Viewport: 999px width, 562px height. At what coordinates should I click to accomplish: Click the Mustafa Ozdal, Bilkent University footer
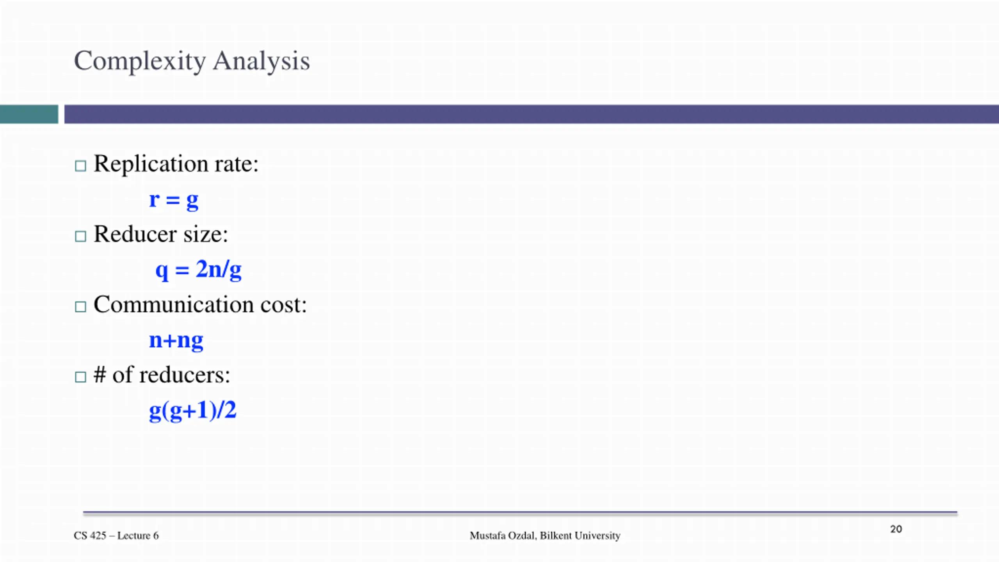click(x=545, y=535)
